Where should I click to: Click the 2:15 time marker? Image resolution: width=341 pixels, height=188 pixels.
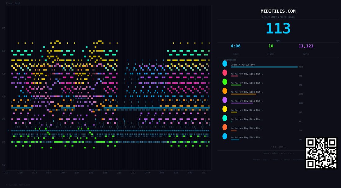coord(119,173)
